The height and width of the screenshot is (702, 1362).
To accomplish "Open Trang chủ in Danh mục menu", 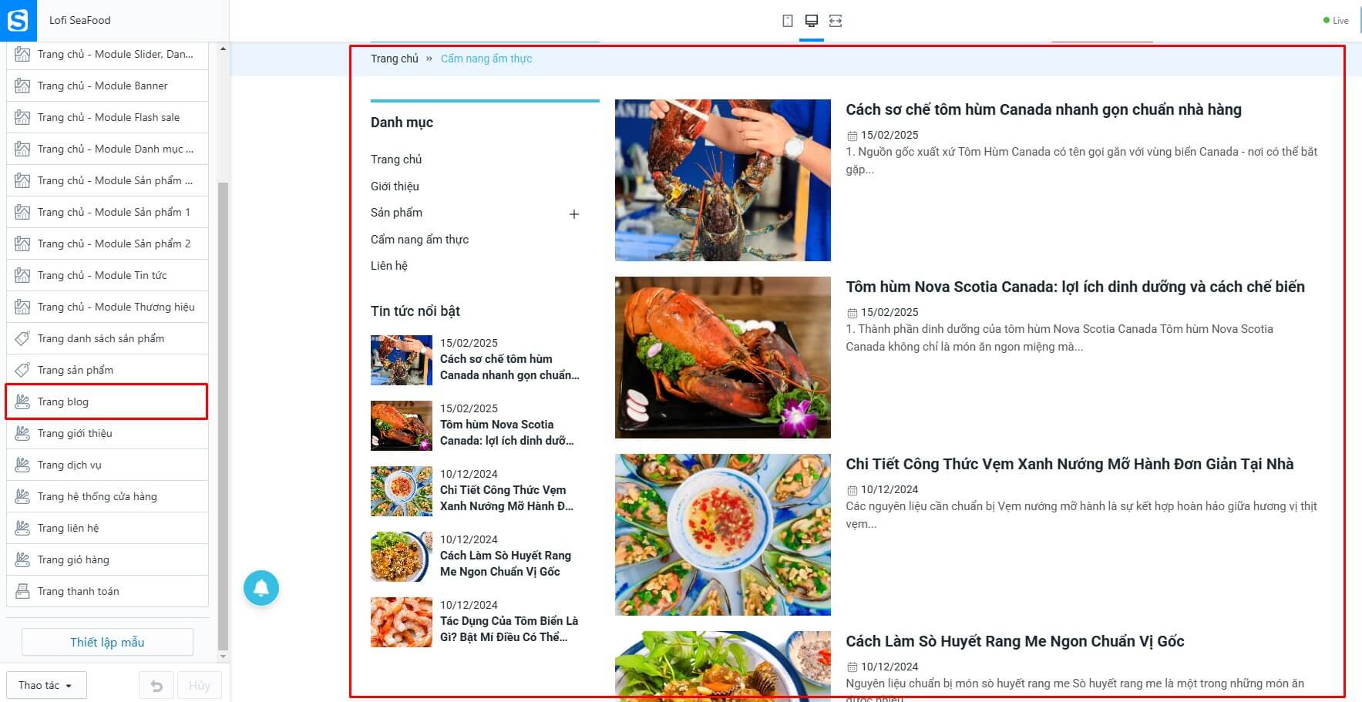I will 396,160.
